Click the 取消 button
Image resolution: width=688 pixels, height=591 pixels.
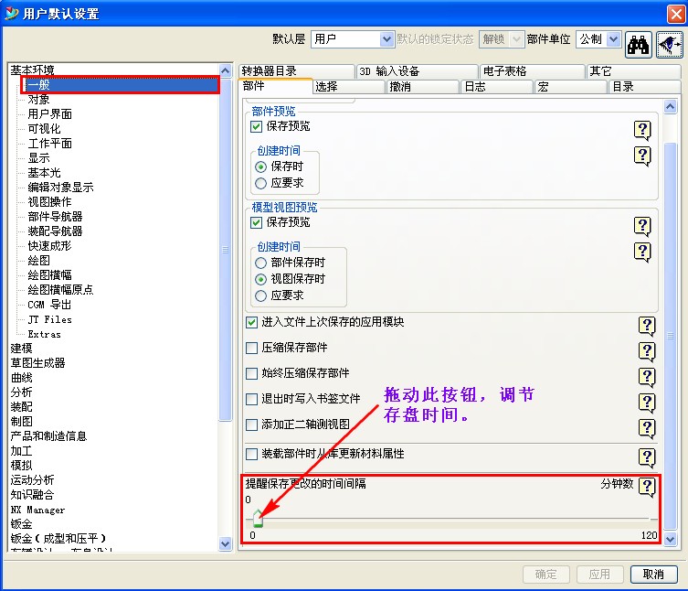[x=654, y=574]
